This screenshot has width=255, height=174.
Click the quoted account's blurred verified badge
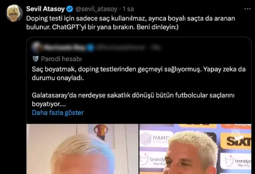tap(90, 47)
